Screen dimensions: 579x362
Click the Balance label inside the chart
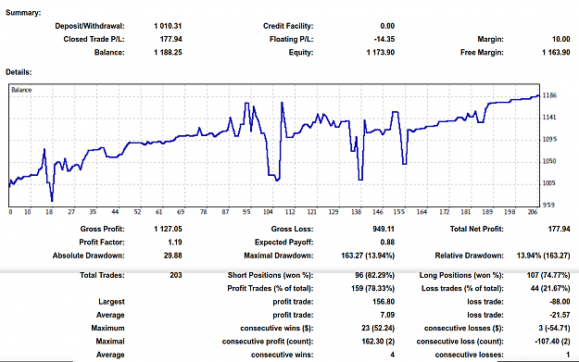point(21,90)
